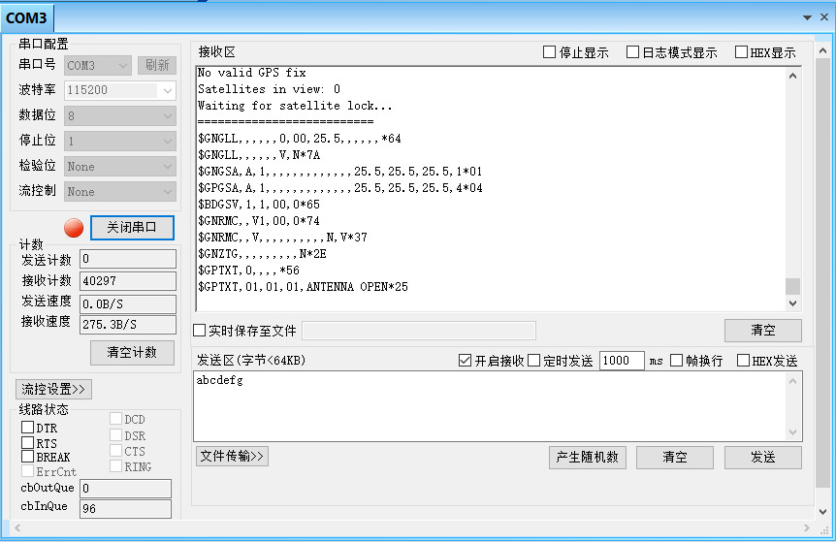
Task: Click the '$BDGSV,1,1,00,0*65' line
Action: point(259,205)
